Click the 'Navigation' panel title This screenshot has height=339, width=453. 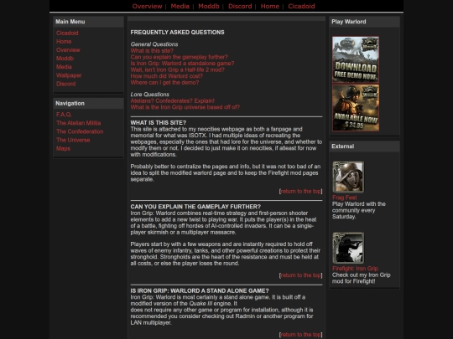point(70,104)
